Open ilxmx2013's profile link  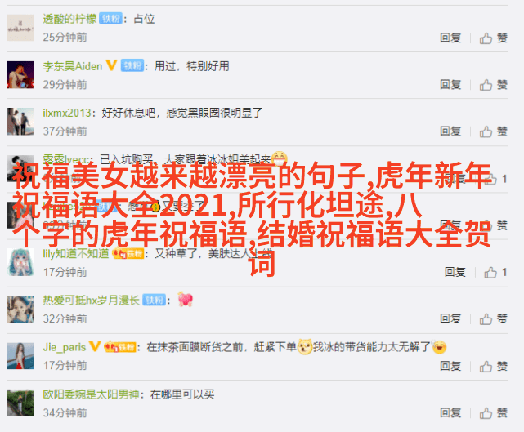[x=67, y=113]
